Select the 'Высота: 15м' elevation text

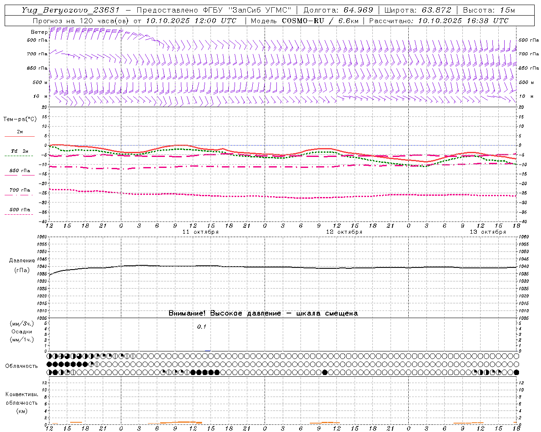[x=489, y=10]
